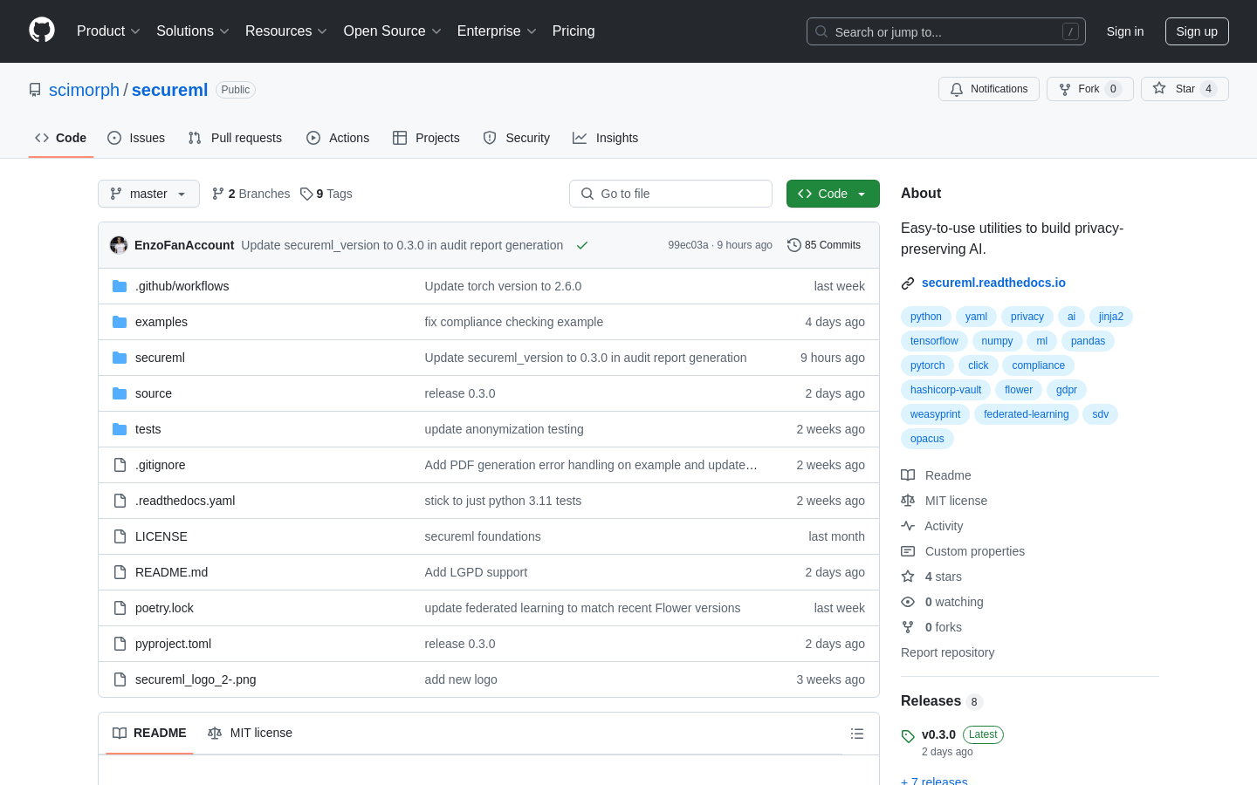Open commit hash 99ec03a
1257x785 pixels.
tap(688, 245)
